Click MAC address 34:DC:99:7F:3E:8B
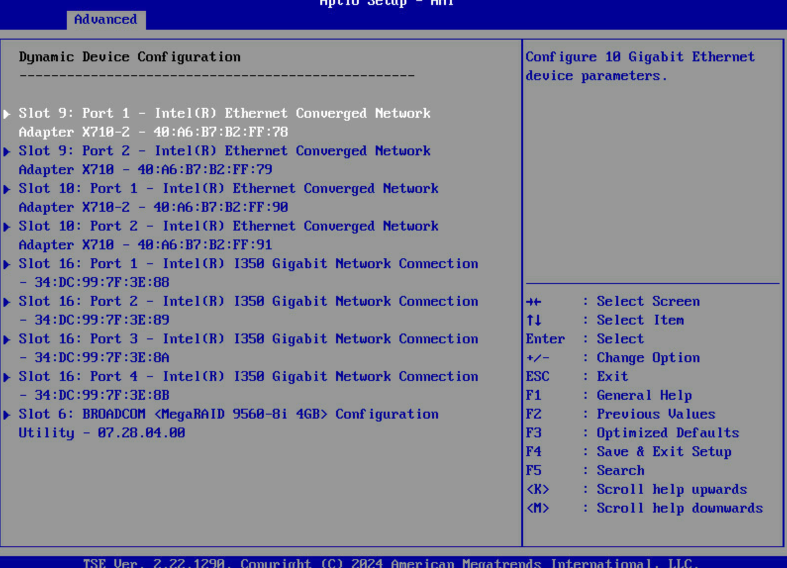Viewport: 787px width, 568px height. click(102, 395)
